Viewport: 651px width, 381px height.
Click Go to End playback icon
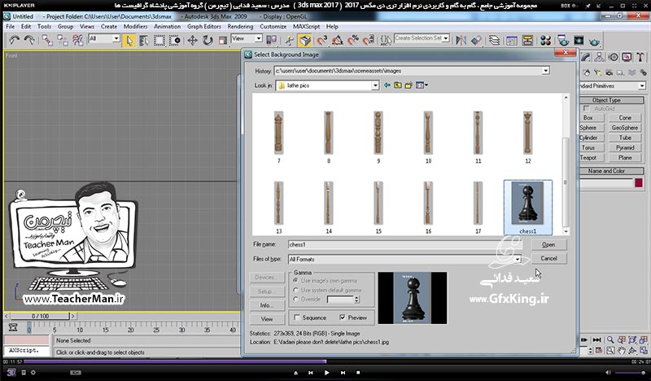pos(596,339)
